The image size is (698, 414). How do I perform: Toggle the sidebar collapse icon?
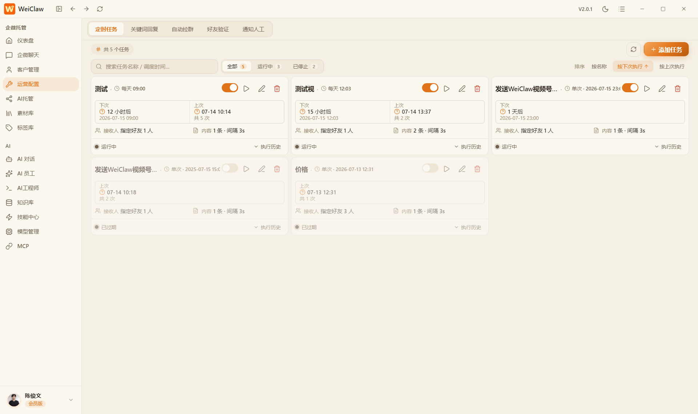tap(59, 9)
